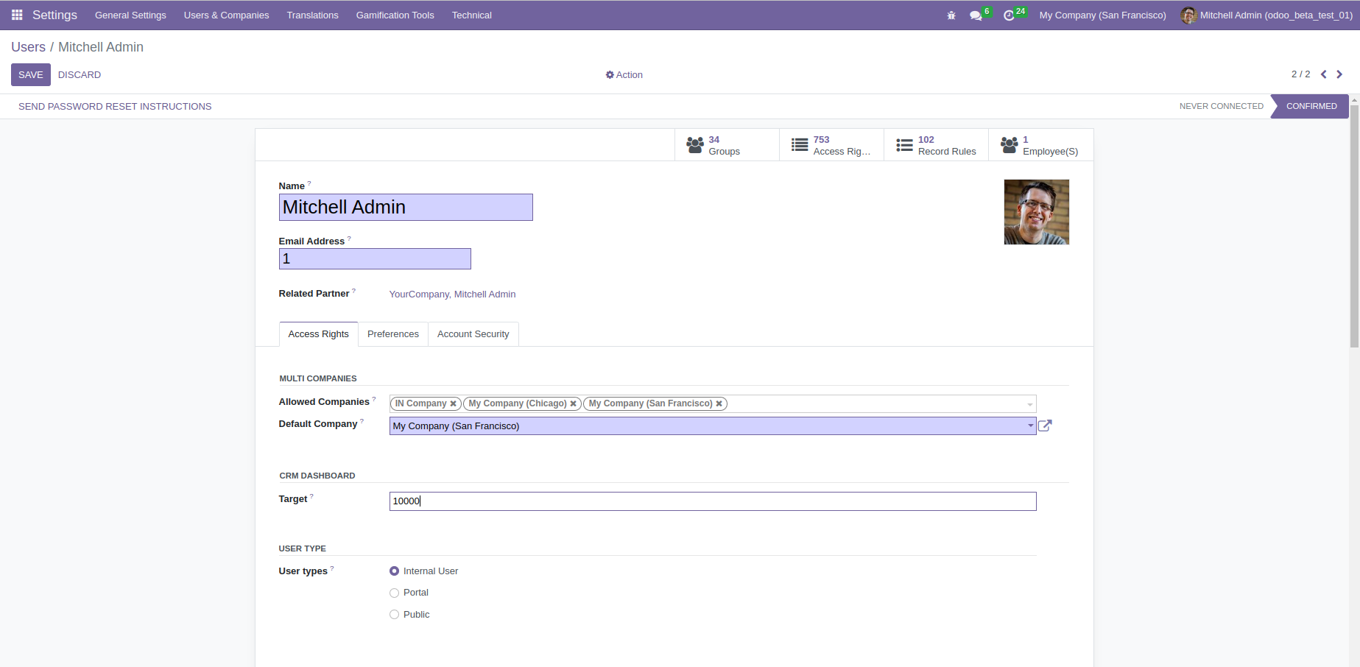The image size is (1360, 667).
Task: Remove My Company (Chicago) tag
Action: 573,403
